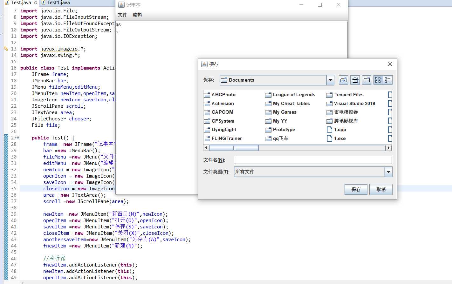Go up one folder level in save dialog
The image size is (452, 284).
point(344,80)
